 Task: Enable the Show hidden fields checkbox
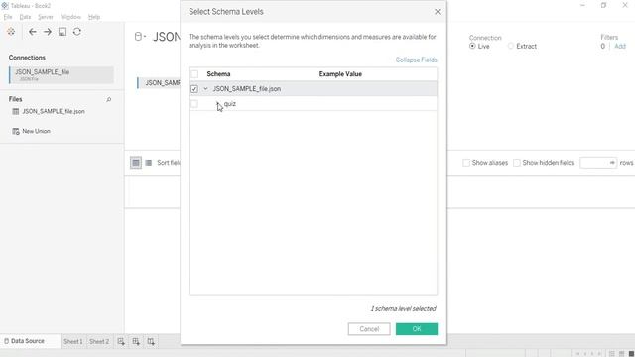point(516,163)
